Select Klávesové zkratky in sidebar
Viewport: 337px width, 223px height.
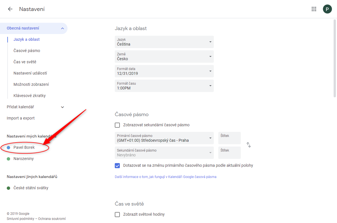(30, 96)
